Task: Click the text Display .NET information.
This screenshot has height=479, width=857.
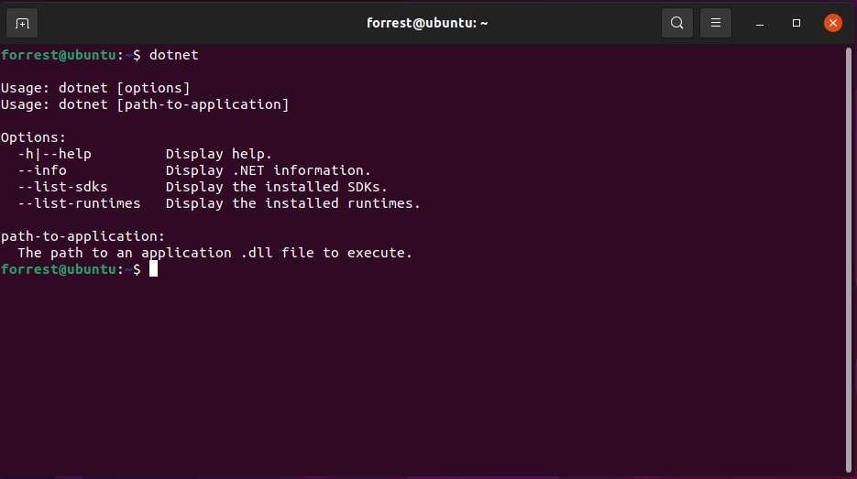Action: point(269,170)
